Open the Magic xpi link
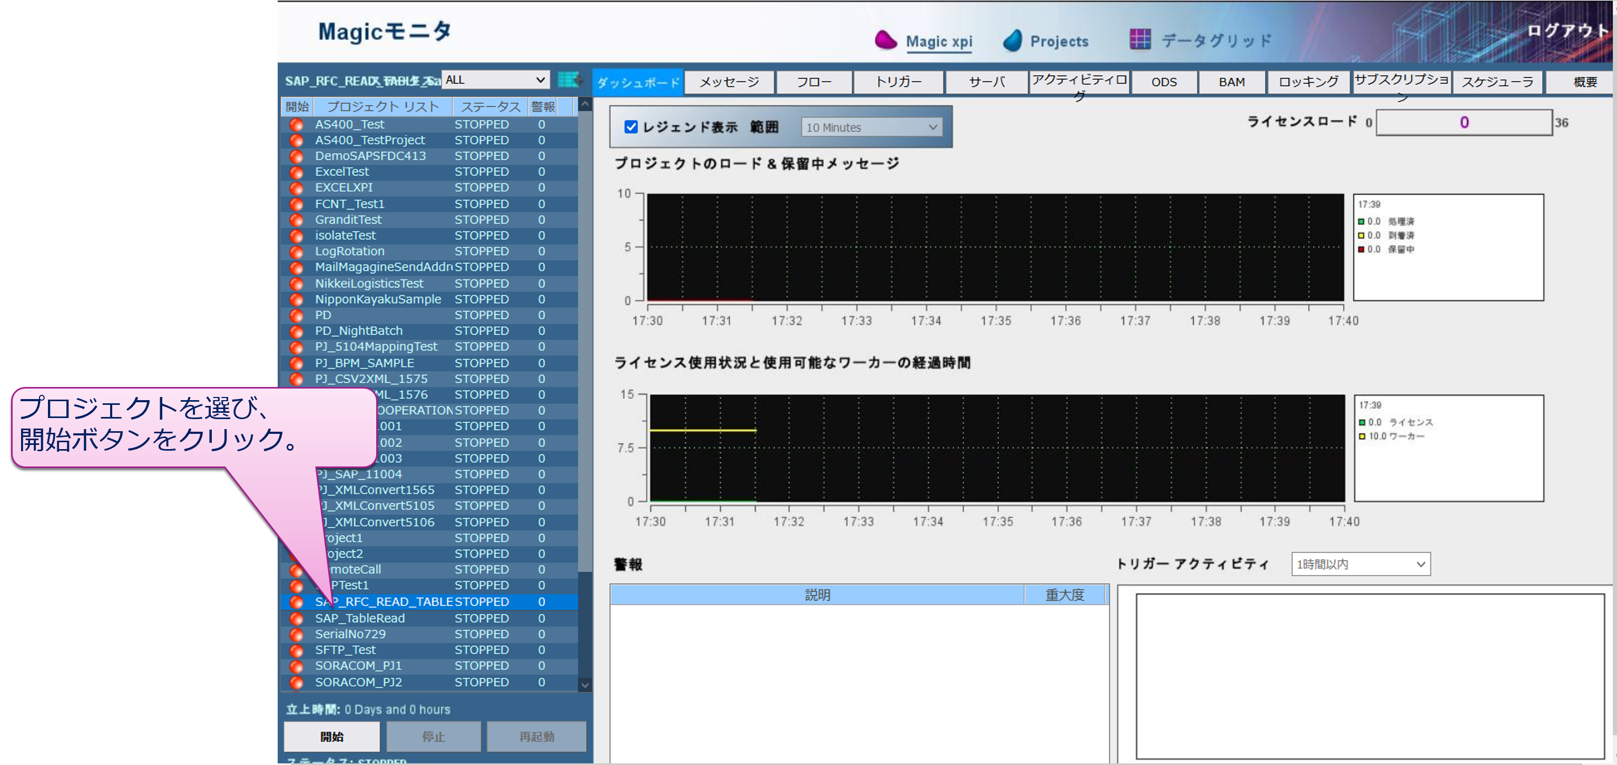 point(939,42)
